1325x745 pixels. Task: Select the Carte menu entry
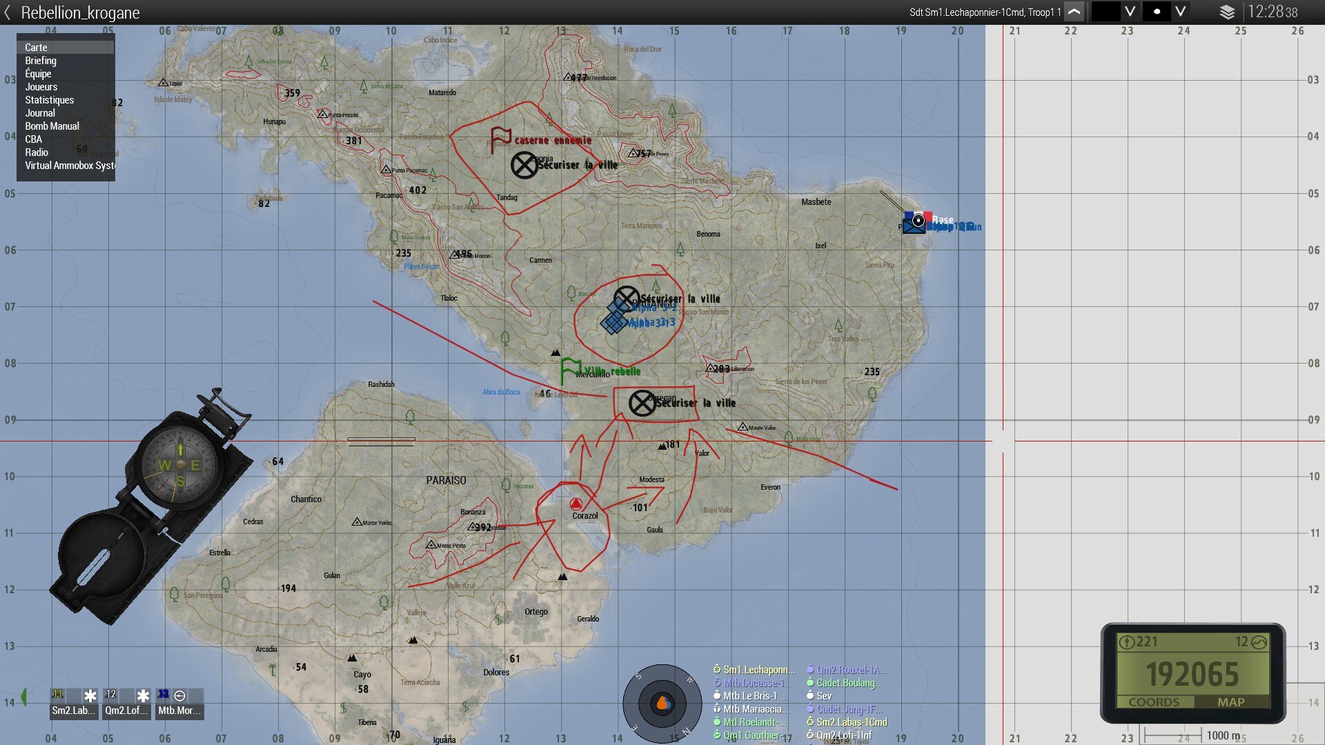[66, 48]
